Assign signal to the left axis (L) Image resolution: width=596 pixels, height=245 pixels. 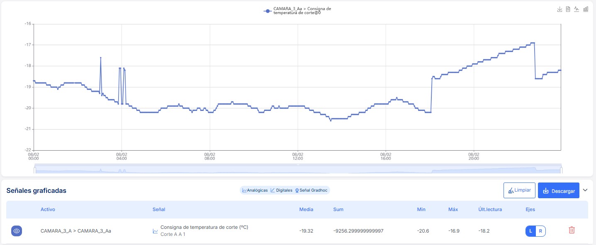(x=530, y=231)
